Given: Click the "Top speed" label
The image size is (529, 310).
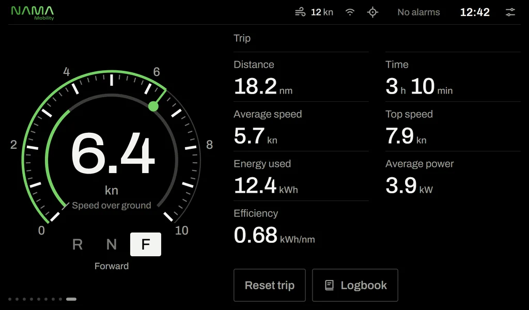Looking at the screenshot, I should [409, 114].
